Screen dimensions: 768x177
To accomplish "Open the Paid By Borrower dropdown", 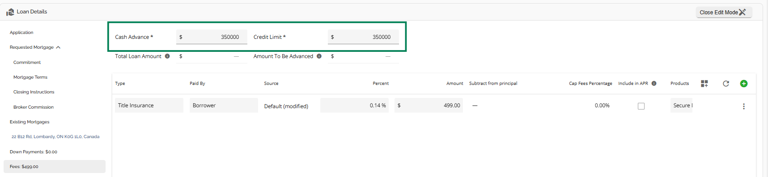I will pyautogui.click(x=224, y=105).
